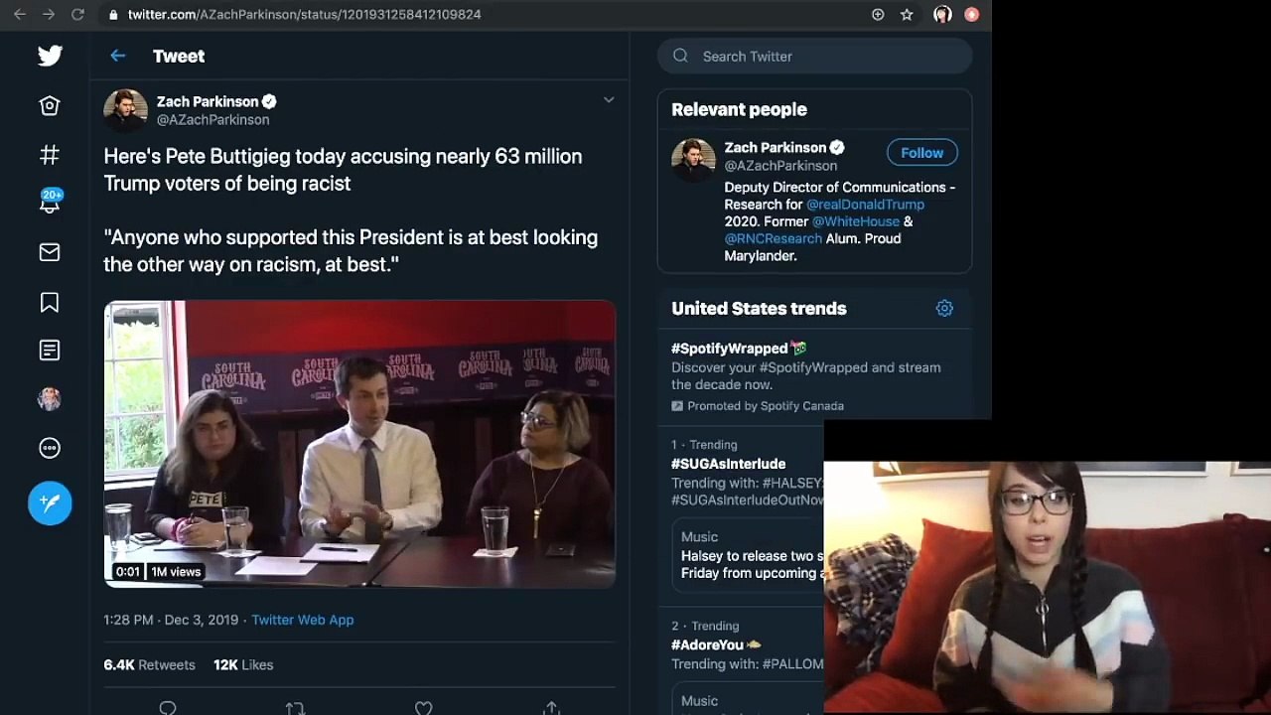Bookmark the page with the star icon

point(907,15)
